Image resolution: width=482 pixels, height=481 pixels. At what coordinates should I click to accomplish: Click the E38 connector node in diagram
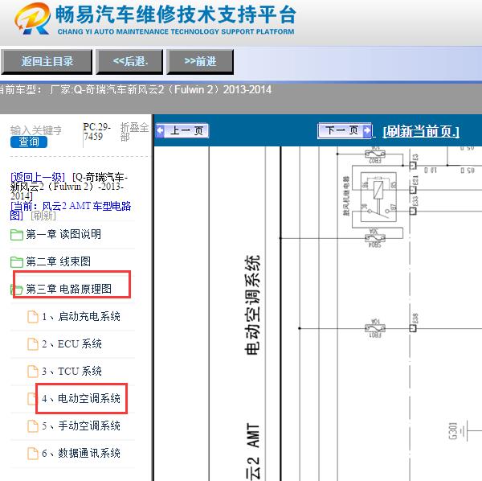click(413, 328)
